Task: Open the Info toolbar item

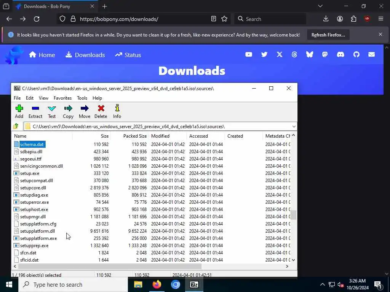Action: 117,111
